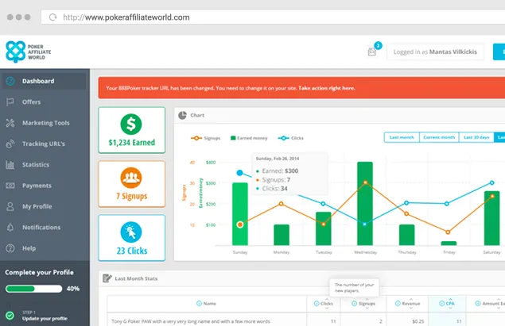Click the Signups column info icon

pos(355,303)
